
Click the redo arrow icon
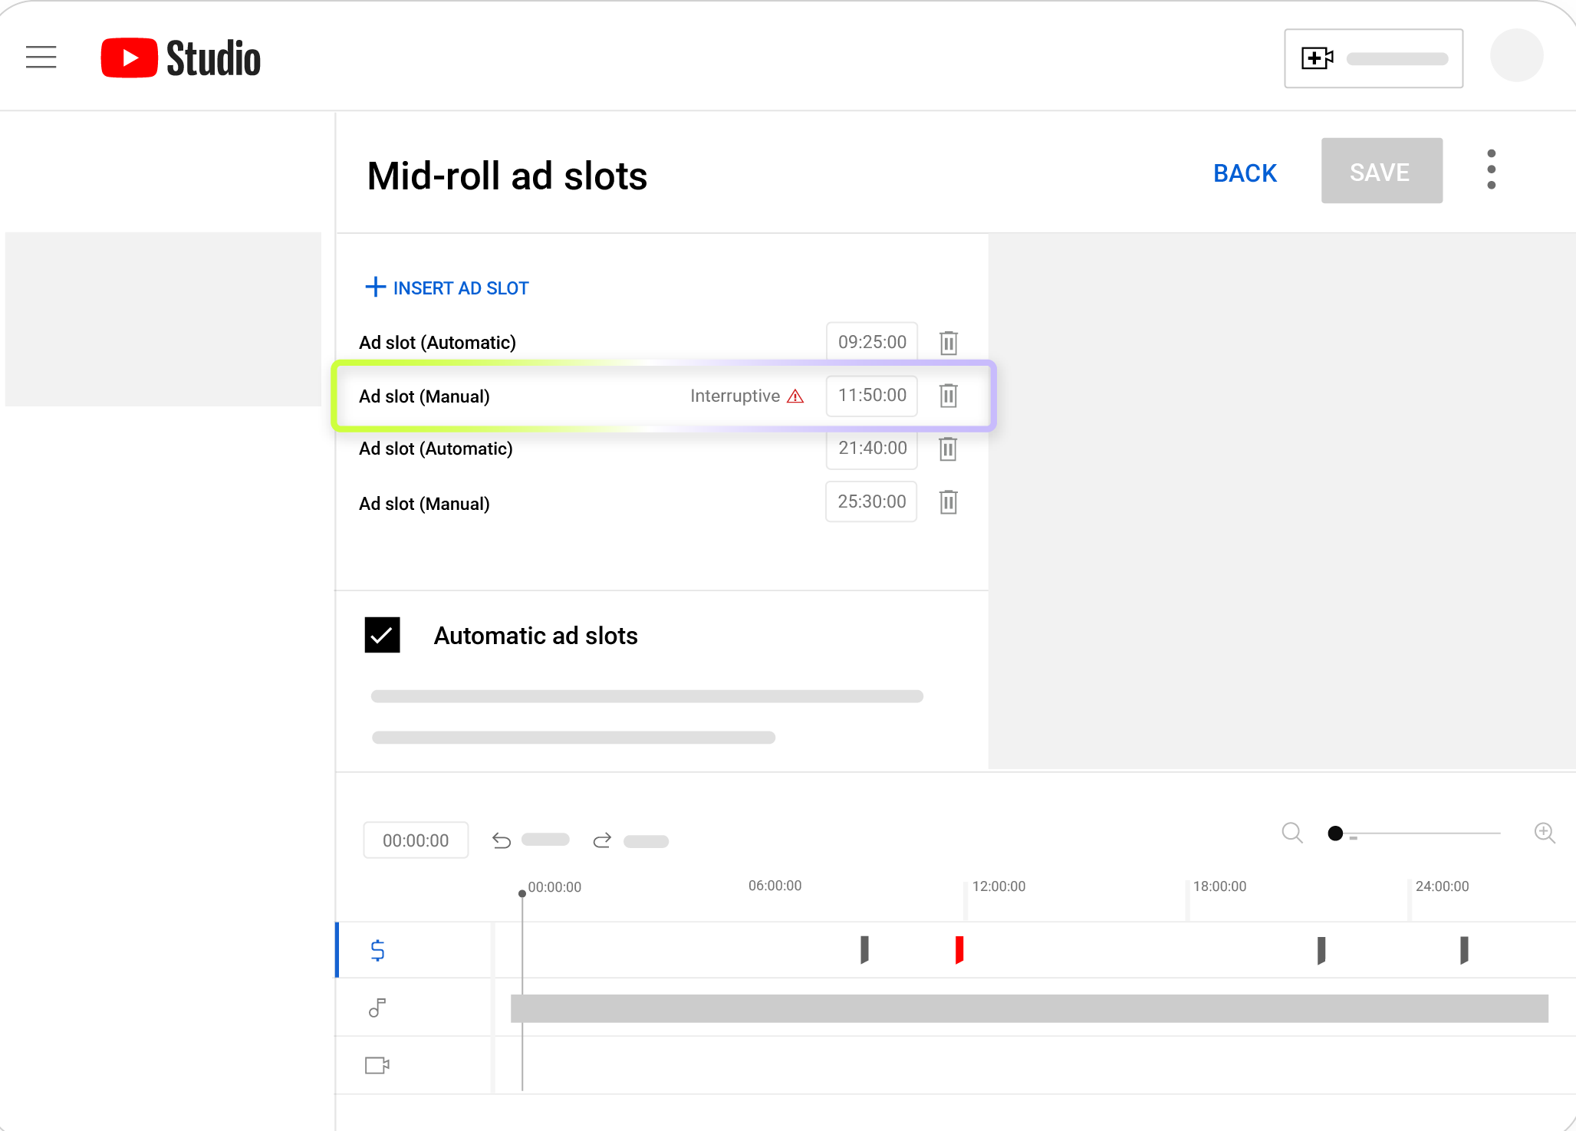tap(602, 841)
